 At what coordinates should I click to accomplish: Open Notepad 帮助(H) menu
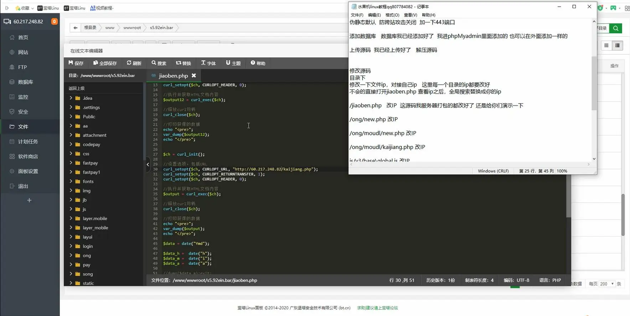429,15
